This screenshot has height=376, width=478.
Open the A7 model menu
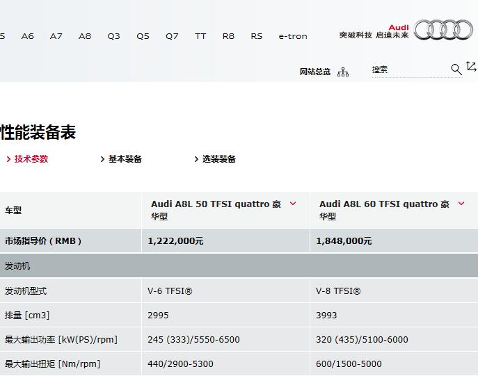click(x=56, y=36)
